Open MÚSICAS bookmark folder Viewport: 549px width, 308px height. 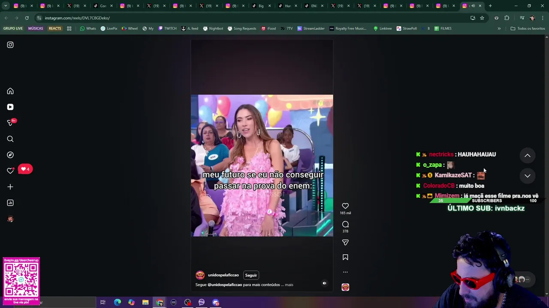pyautogui.click(x=36, y=28)
